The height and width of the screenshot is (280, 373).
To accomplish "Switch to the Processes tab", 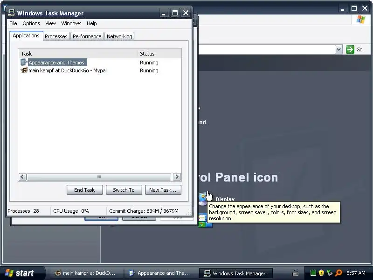I will 56,36.
